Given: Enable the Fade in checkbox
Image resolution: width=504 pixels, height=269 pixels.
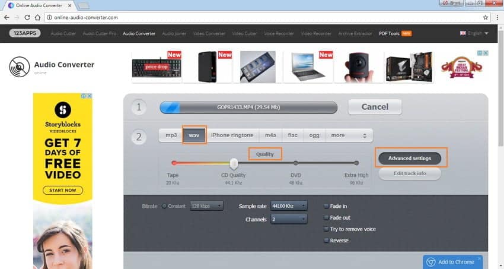Looking at the screenshot, I should [x=326, y=206].
